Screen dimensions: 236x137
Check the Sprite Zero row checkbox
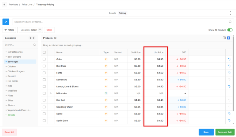(44, 120)
